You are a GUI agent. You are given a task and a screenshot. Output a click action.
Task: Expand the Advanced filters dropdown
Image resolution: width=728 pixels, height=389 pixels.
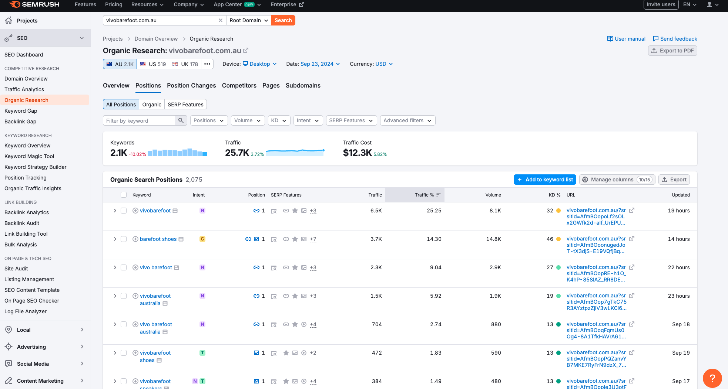coord(407,120)
